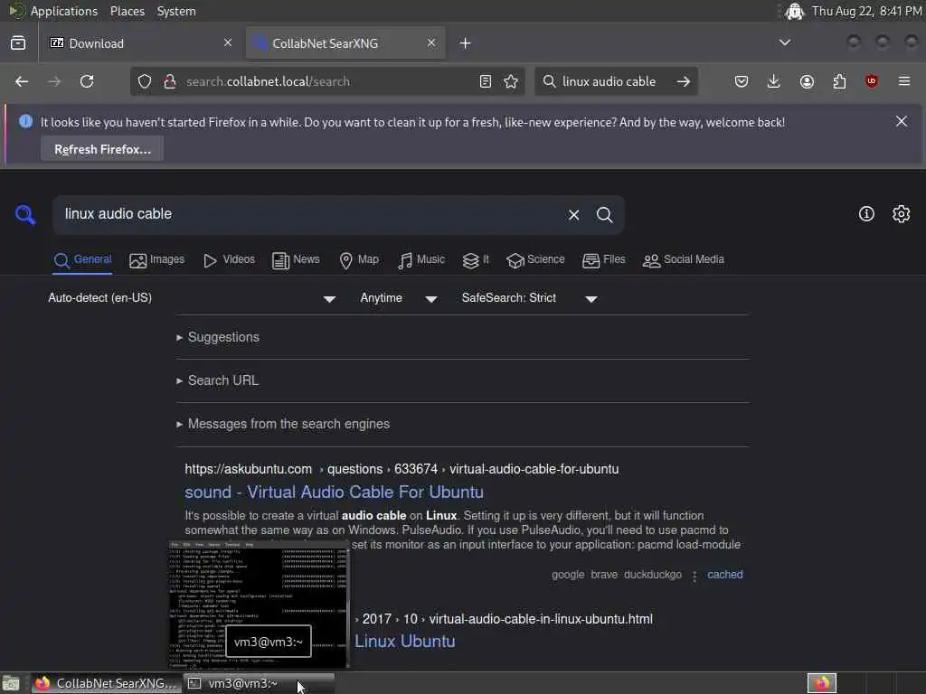Open the 'Linux Ubuntu' result link
Screen dimensions: 926x694
click(x=404, y=641)
